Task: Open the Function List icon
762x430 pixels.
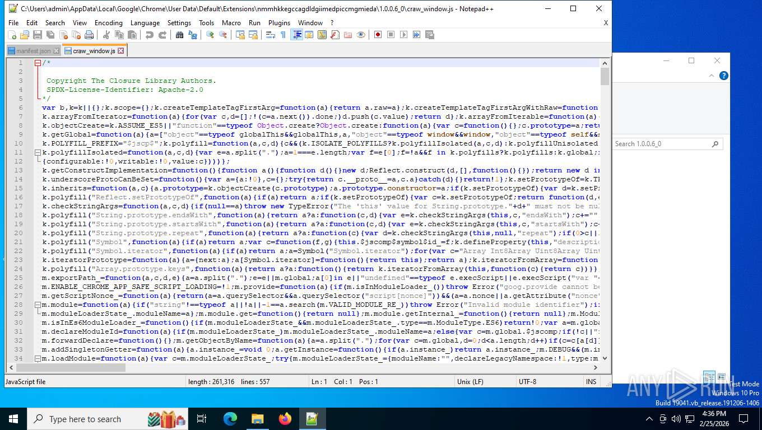Action: click(335, 35)
